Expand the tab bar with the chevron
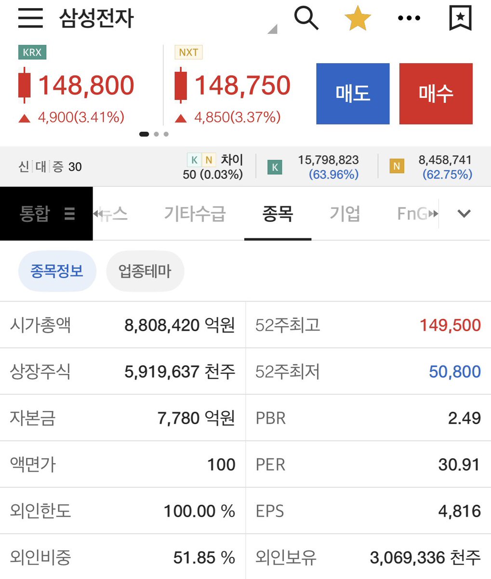The width and height of the screenshot is (491, 579). pyautogui.click(x=463, y=214)
